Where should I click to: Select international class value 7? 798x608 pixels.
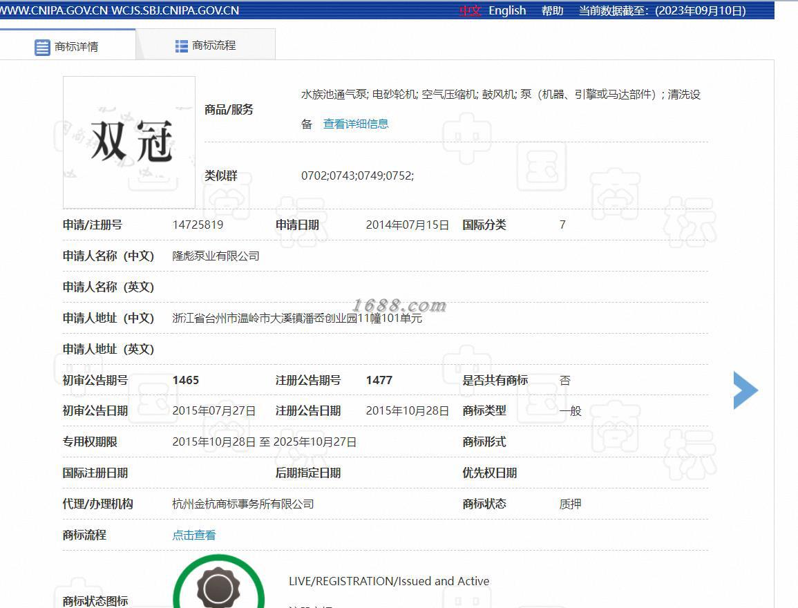[562, 225]
